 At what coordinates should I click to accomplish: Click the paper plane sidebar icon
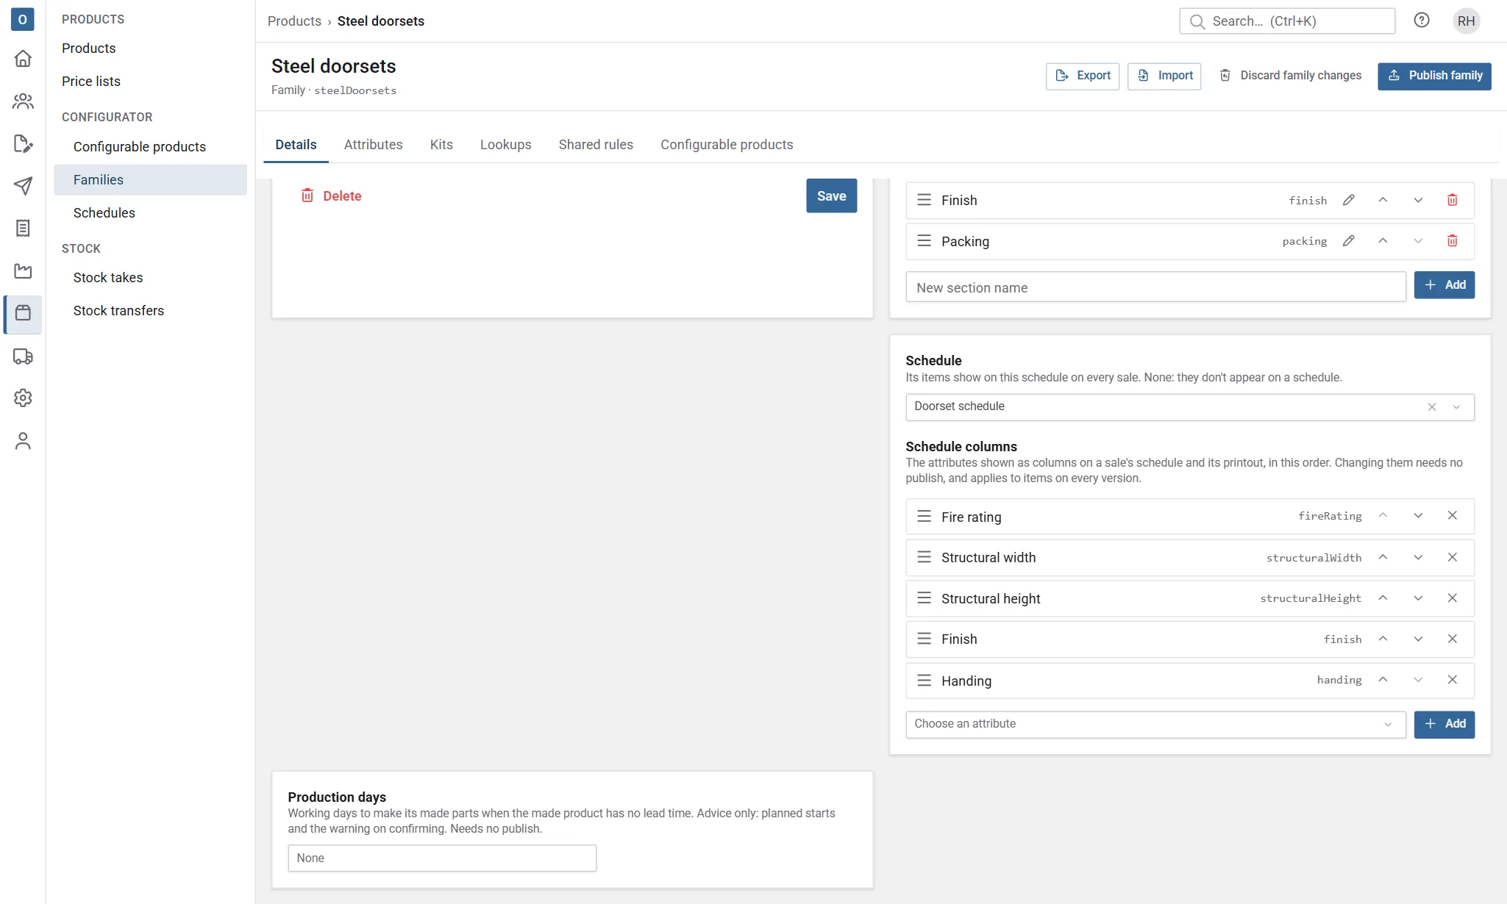(23, 186)
